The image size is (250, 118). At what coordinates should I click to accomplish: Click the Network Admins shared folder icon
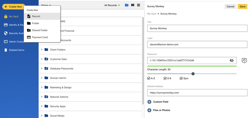pos(46,97)
